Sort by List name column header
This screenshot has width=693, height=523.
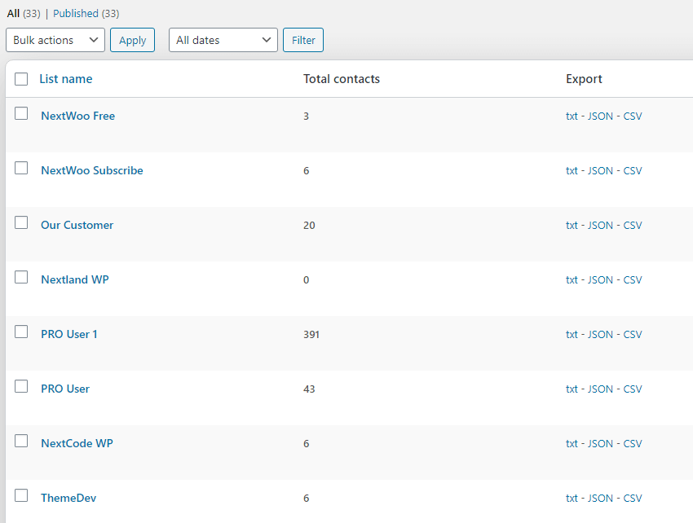point(66,79)
